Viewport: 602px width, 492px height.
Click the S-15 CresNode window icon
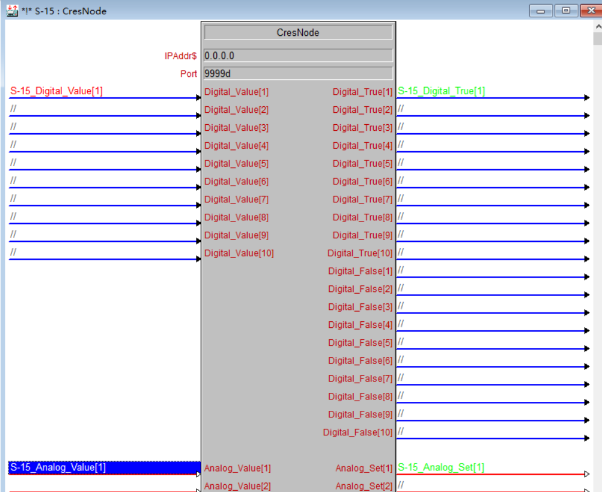click(x=12, y=11)
